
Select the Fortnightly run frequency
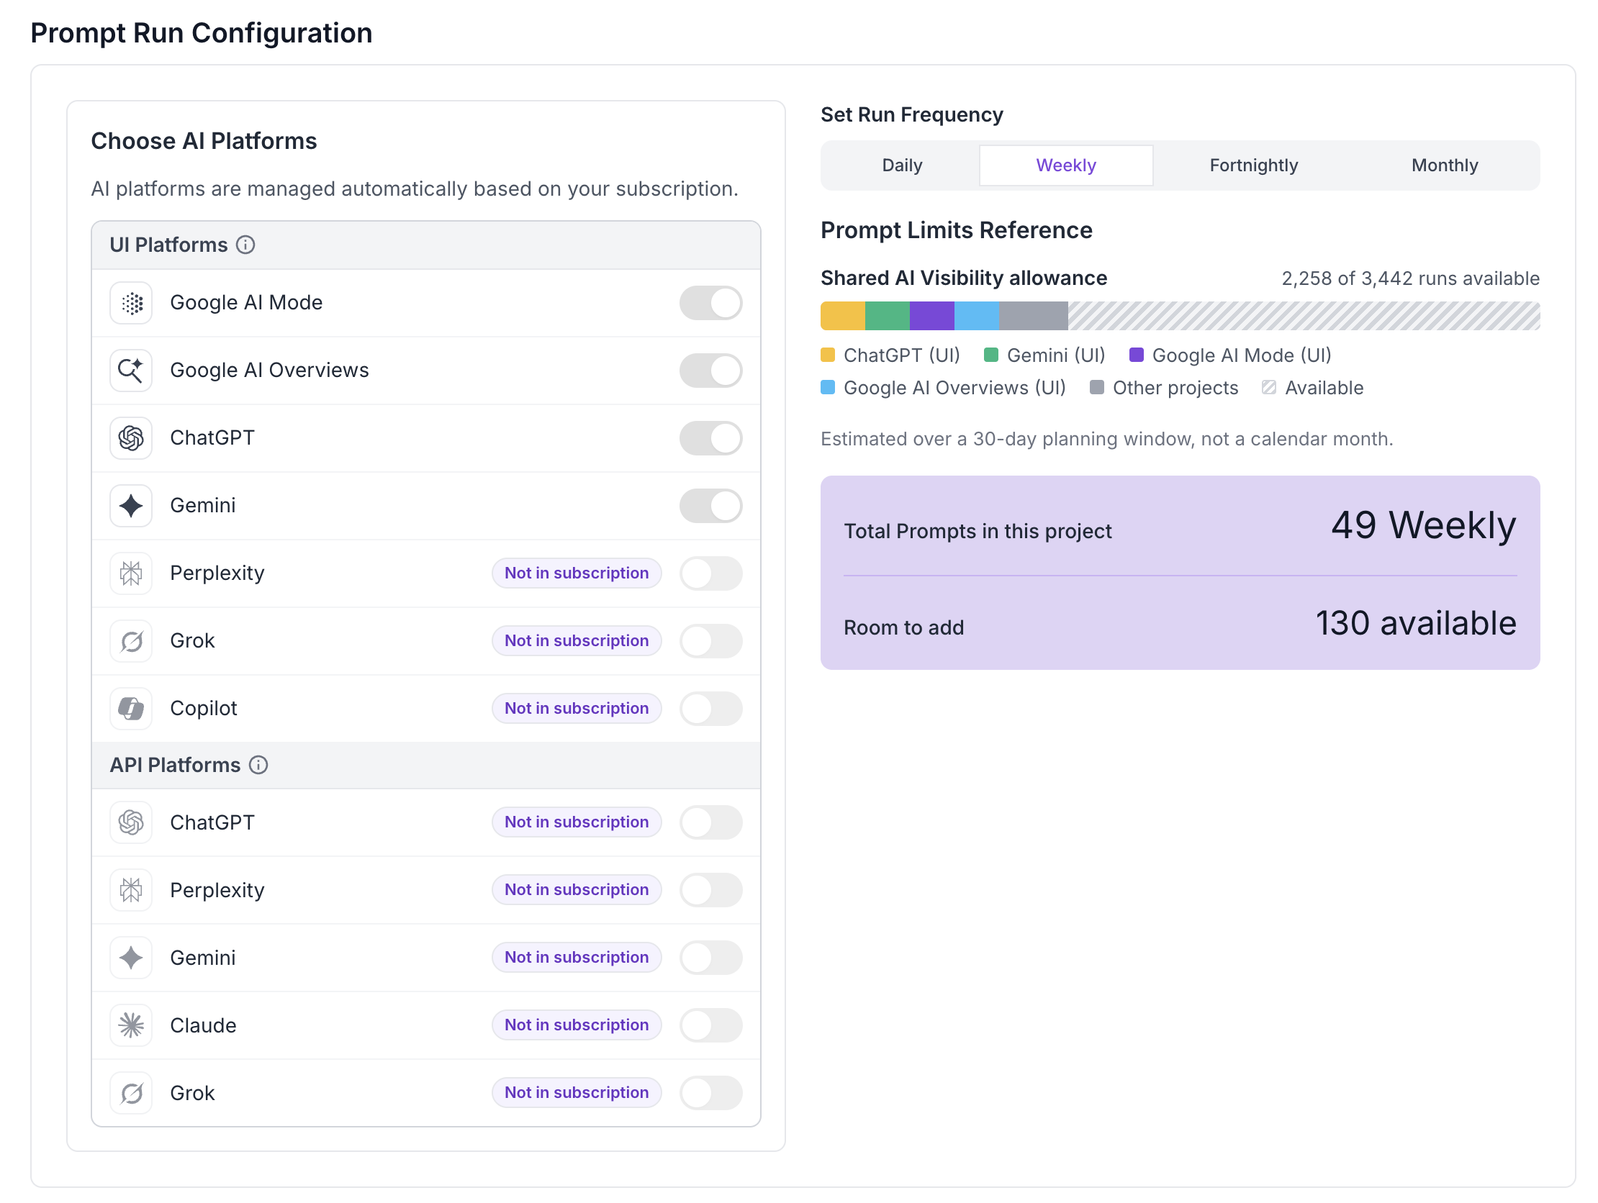tap(1253, 165)
